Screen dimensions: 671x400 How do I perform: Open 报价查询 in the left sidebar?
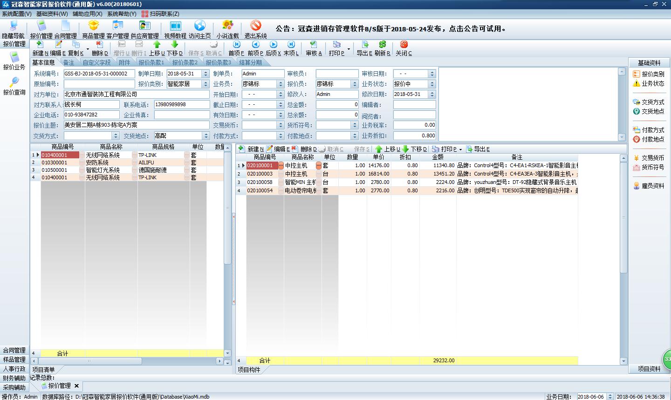click(x=14, y=86)
